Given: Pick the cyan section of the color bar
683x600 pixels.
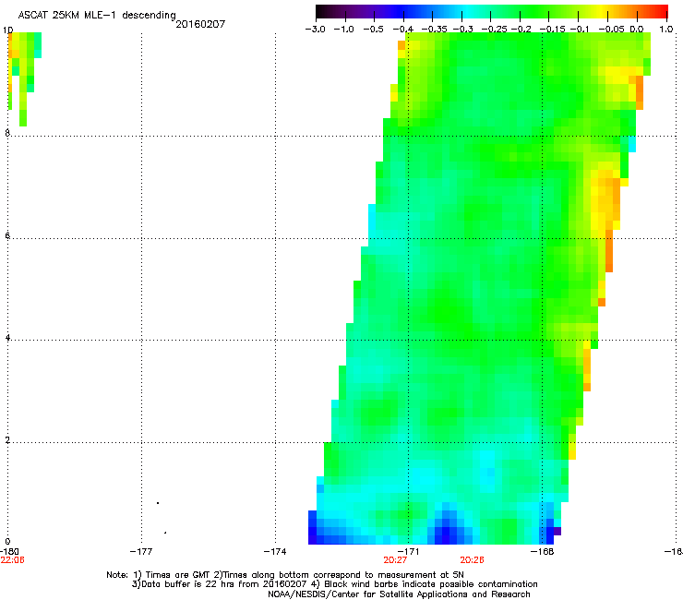Looking at the screenshot, I should [466, 11].
